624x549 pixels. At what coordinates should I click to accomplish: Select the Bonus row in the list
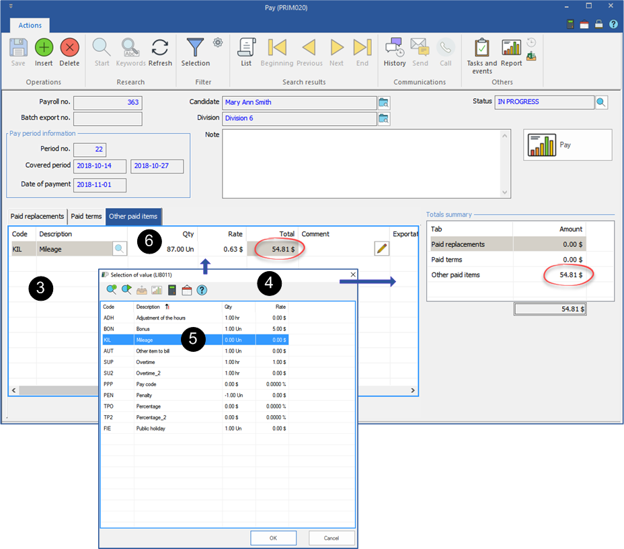click(194, 329)
